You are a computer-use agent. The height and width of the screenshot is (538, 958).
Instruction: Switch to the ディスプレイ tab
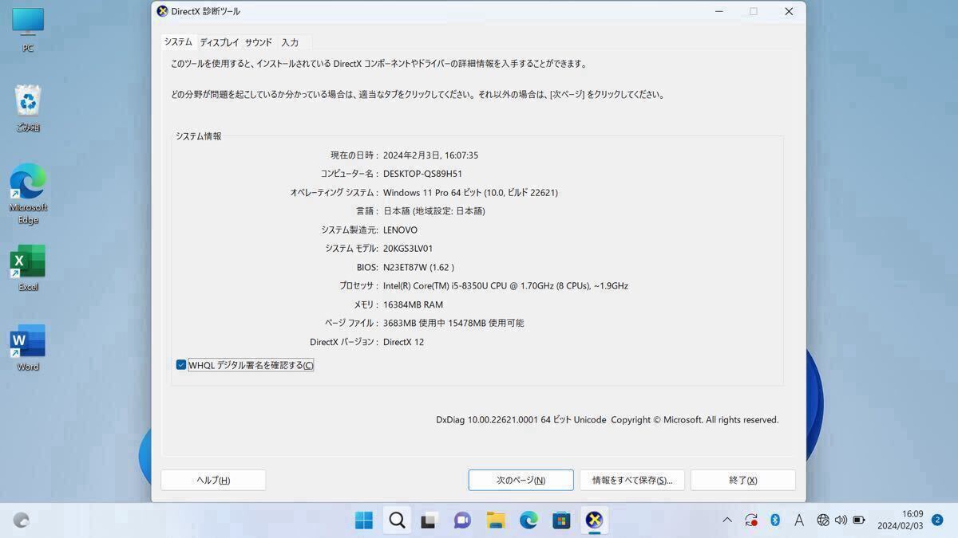220,42
